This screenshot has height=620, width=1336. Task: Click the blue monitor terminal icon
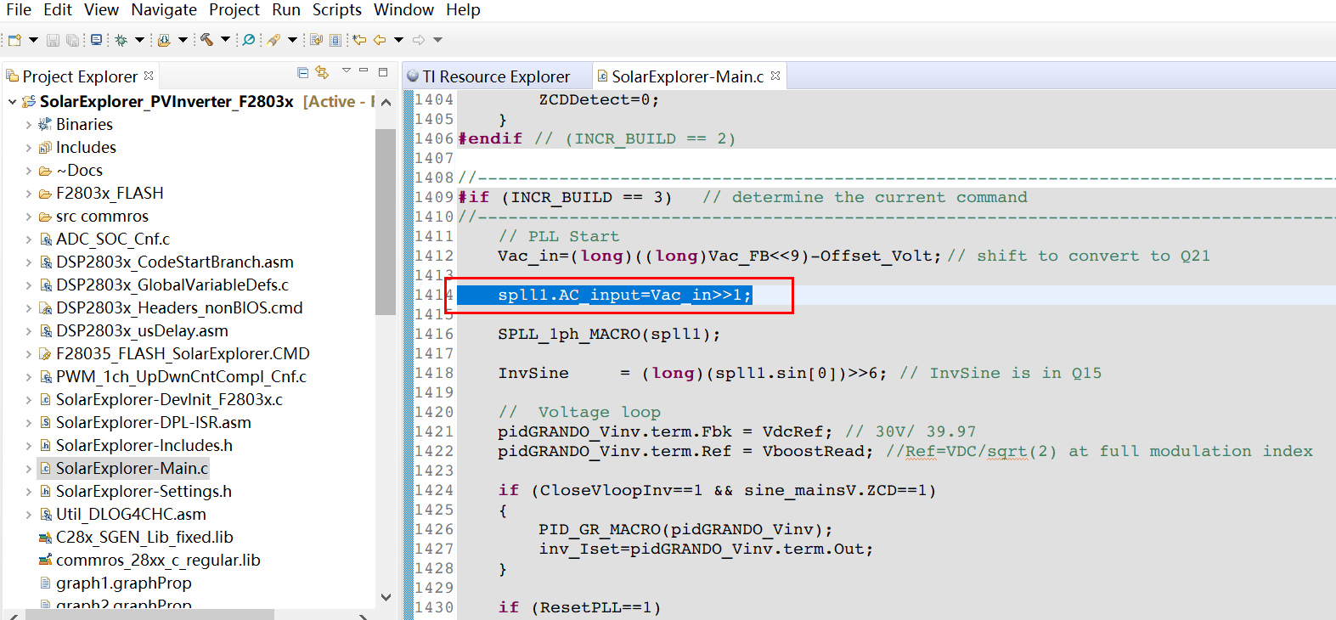click(96, 40)
